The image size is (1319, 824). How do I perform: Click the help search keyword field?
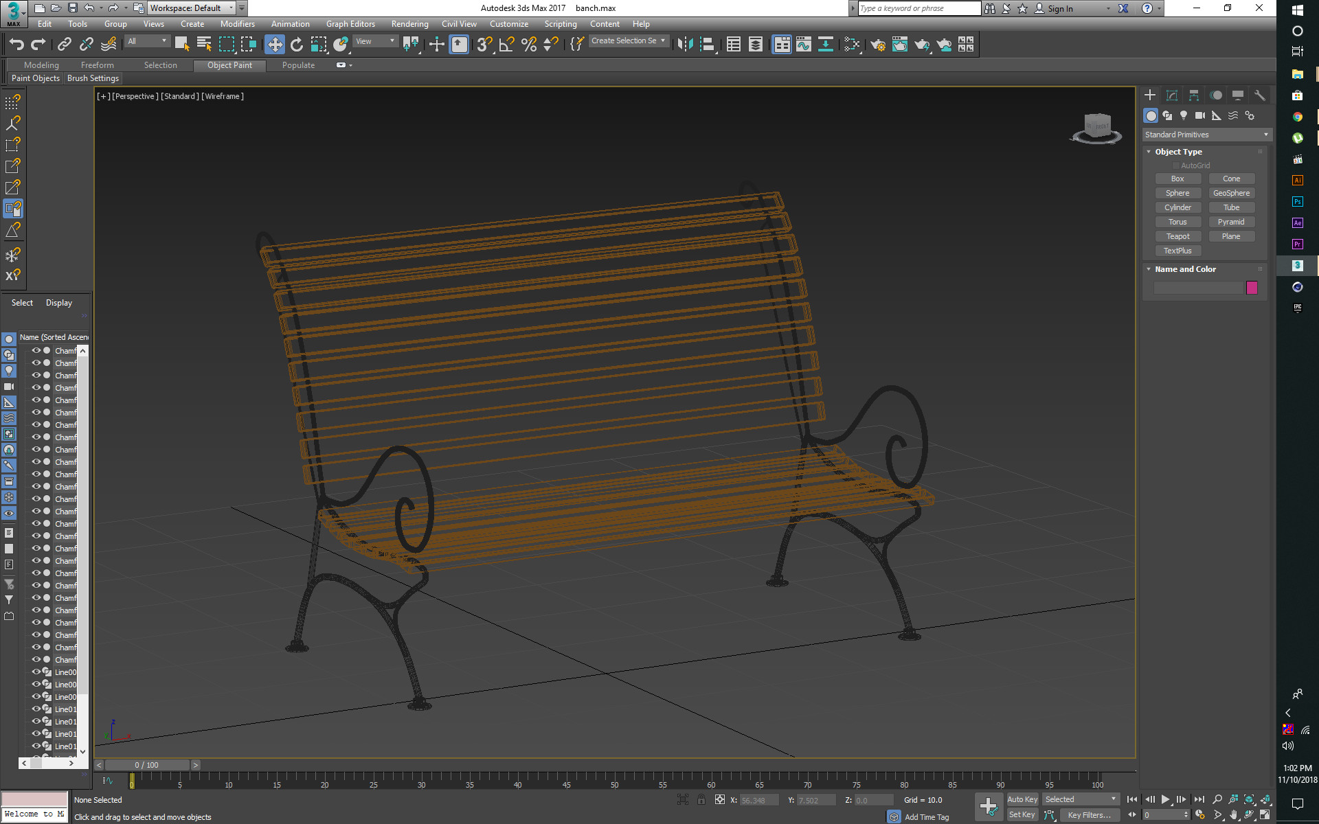tap(919, 8)
